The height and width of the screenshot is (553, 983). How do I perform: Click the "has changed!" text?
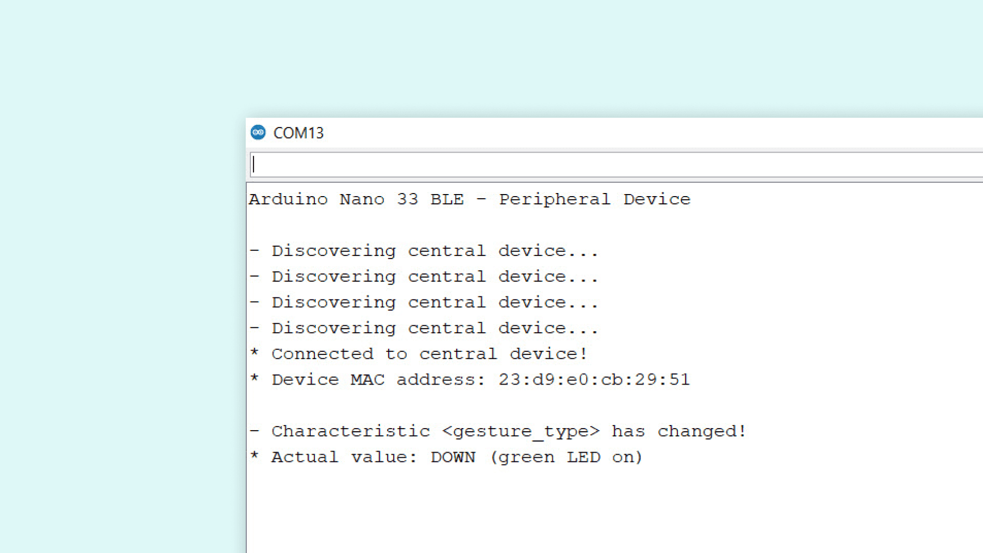[x=679, y=432]
